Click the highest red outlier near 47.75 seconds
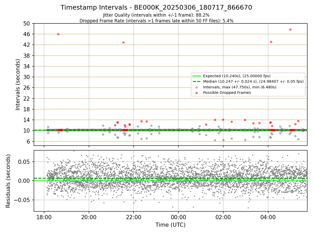 tap(290, 29)
